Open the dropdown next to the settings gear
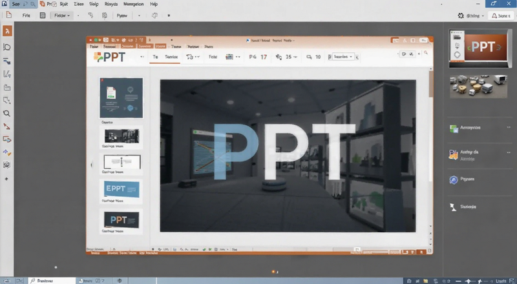 click(483, 16)
